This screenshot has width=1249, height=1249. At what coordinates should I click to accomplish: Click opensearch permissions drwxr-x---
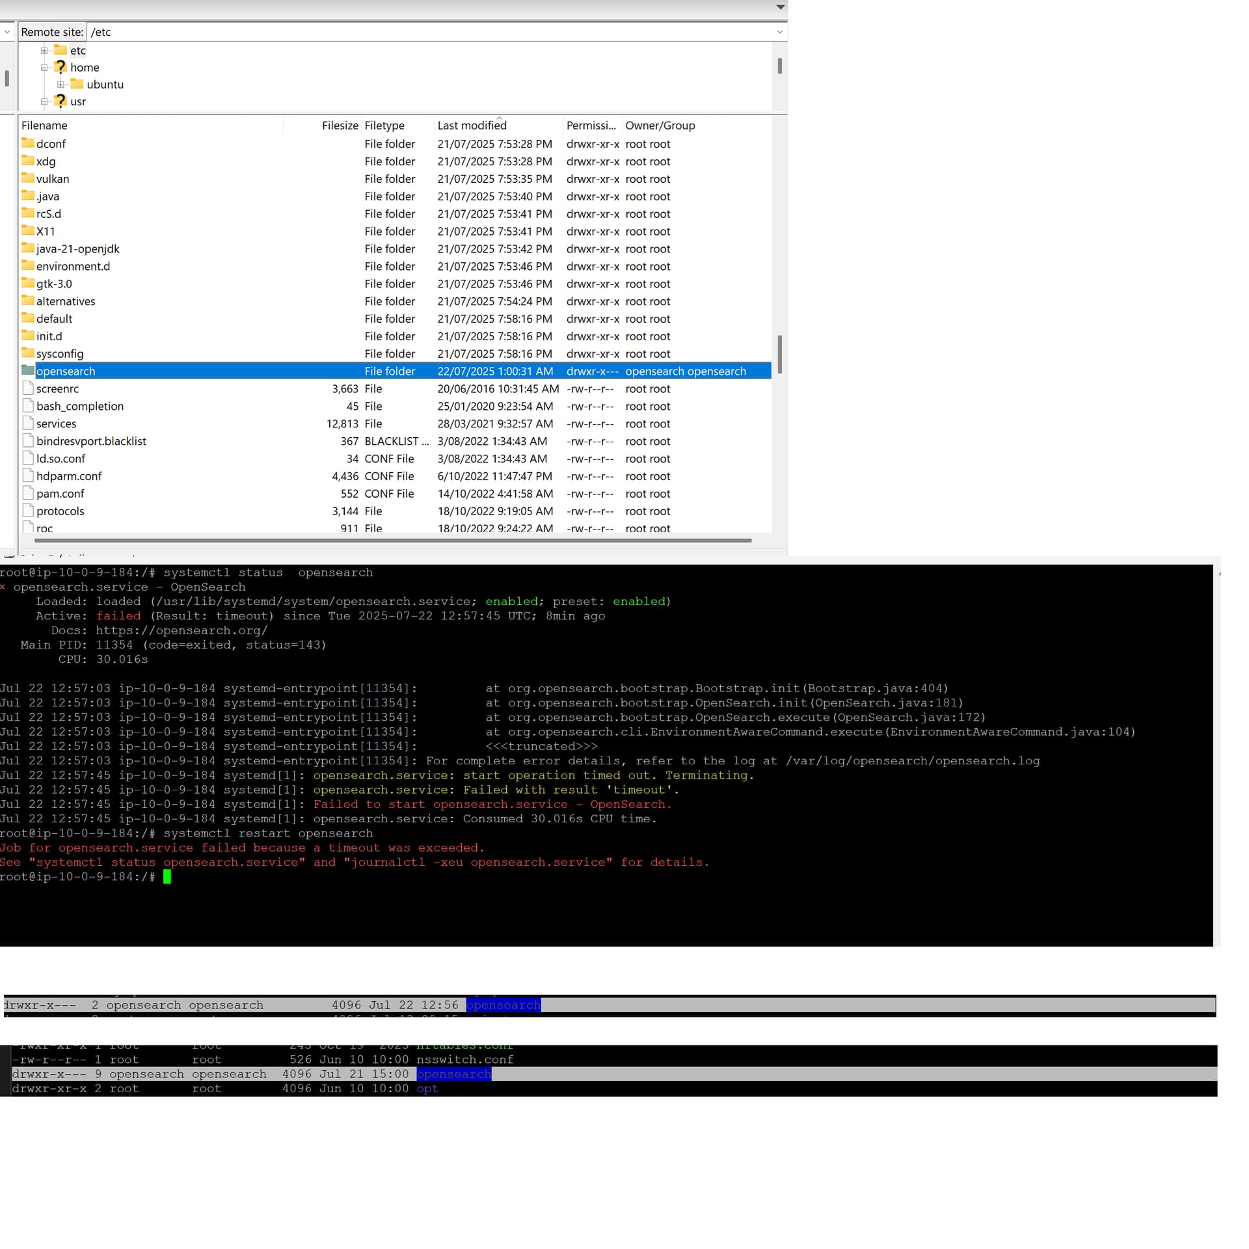592,371
